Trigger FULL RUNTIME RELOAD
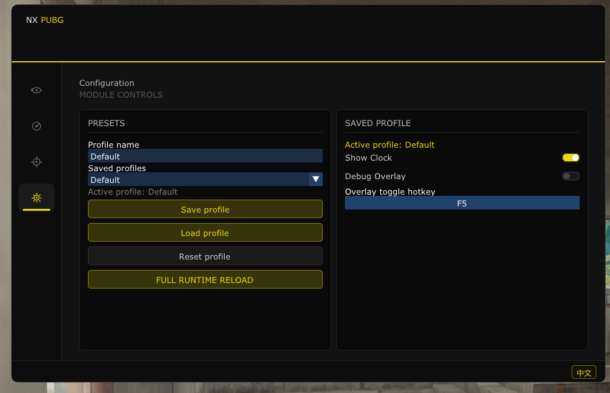610x393 pixels. click(x=205, y=279)
